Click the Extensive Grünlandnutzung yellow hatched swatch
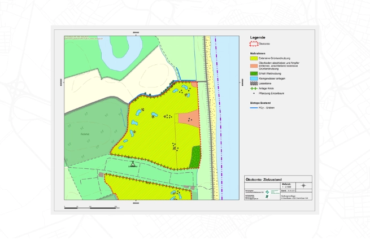The width and height of the screenshot is (370, 240). tap(253, 58)
